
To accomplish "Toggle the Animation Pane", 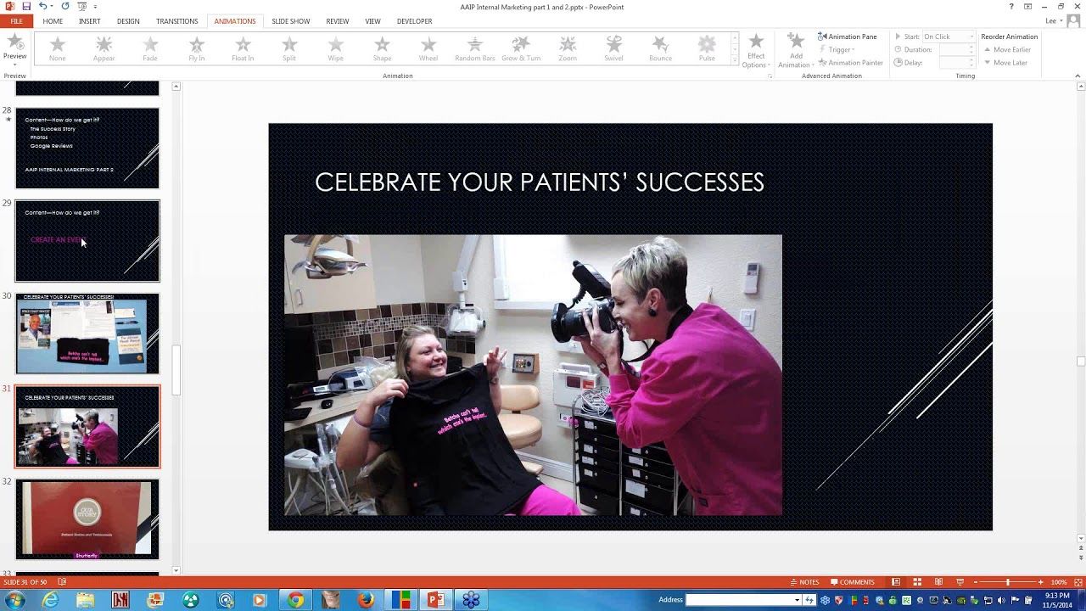I will coord(847,36).
